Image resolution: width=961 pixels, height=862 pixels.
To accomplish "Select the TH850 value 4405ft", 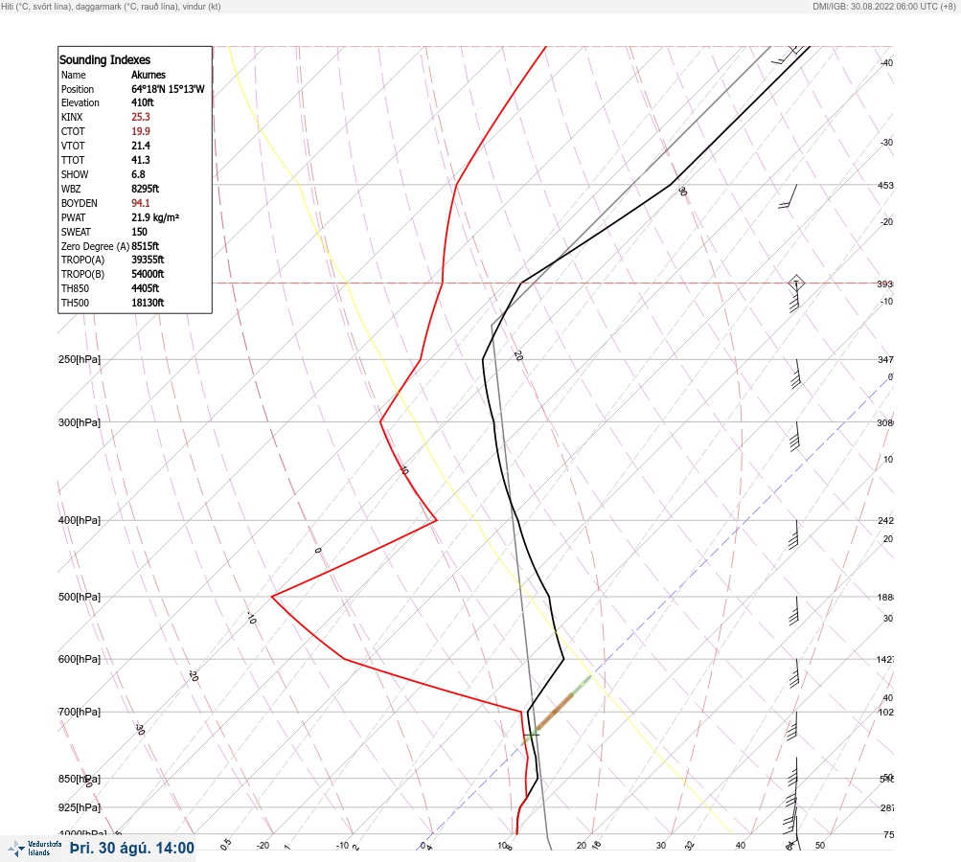I will (x=146, y=288).
